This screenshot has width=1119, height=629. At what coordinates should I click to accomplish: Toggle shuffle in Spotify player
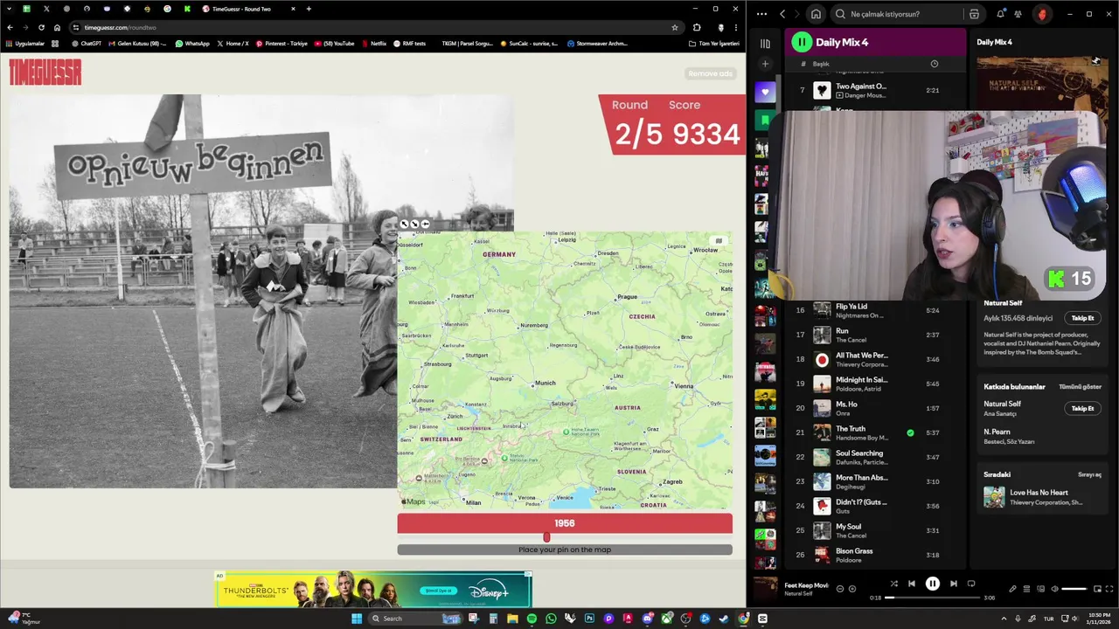pos(893,584)
